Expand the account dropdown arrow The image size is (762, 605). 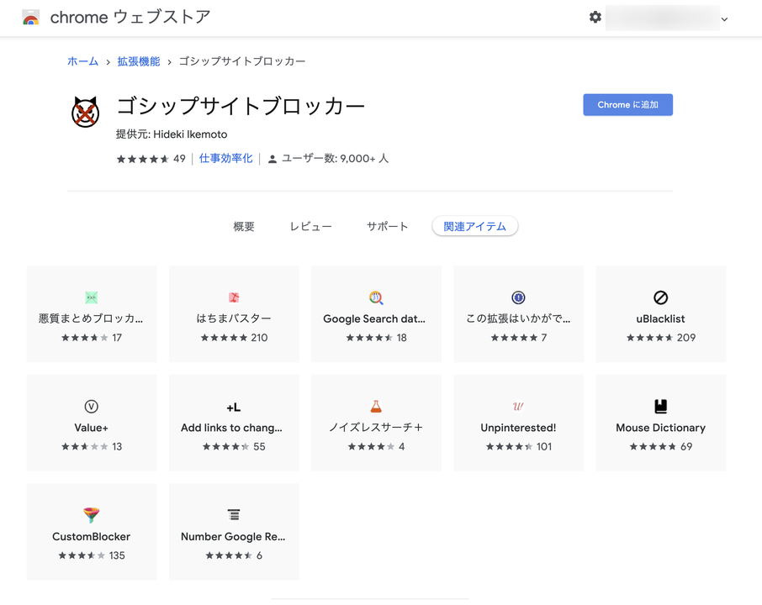(x=725, y=19)
